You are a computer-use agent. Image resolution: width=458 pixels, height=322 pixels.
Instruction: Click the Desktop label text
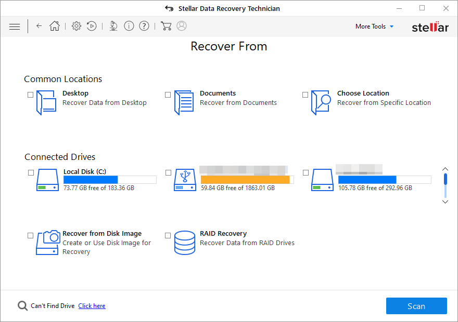pos(75,93)
